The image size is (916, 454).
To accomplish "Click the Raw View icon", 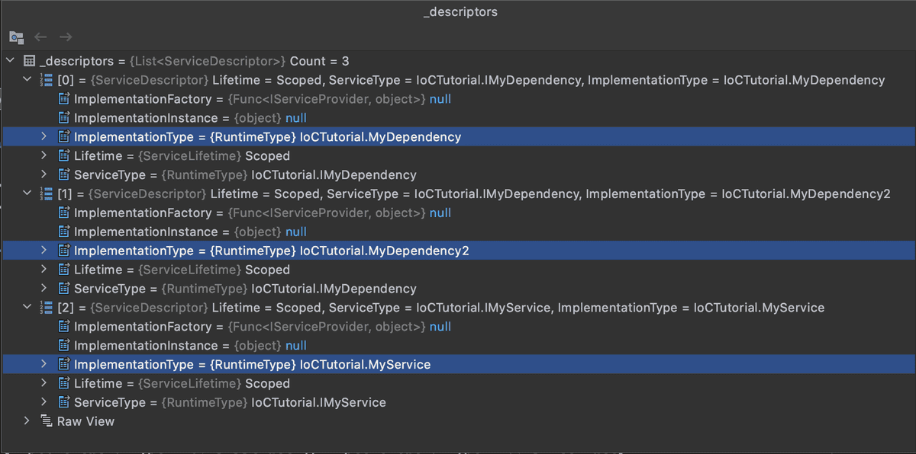I will tap(46, 421).
